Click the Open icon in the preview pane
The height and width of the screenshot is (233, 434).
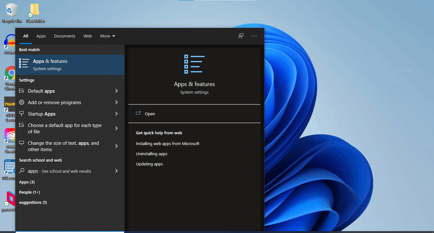pyautogui.click(x=138, y=113)
